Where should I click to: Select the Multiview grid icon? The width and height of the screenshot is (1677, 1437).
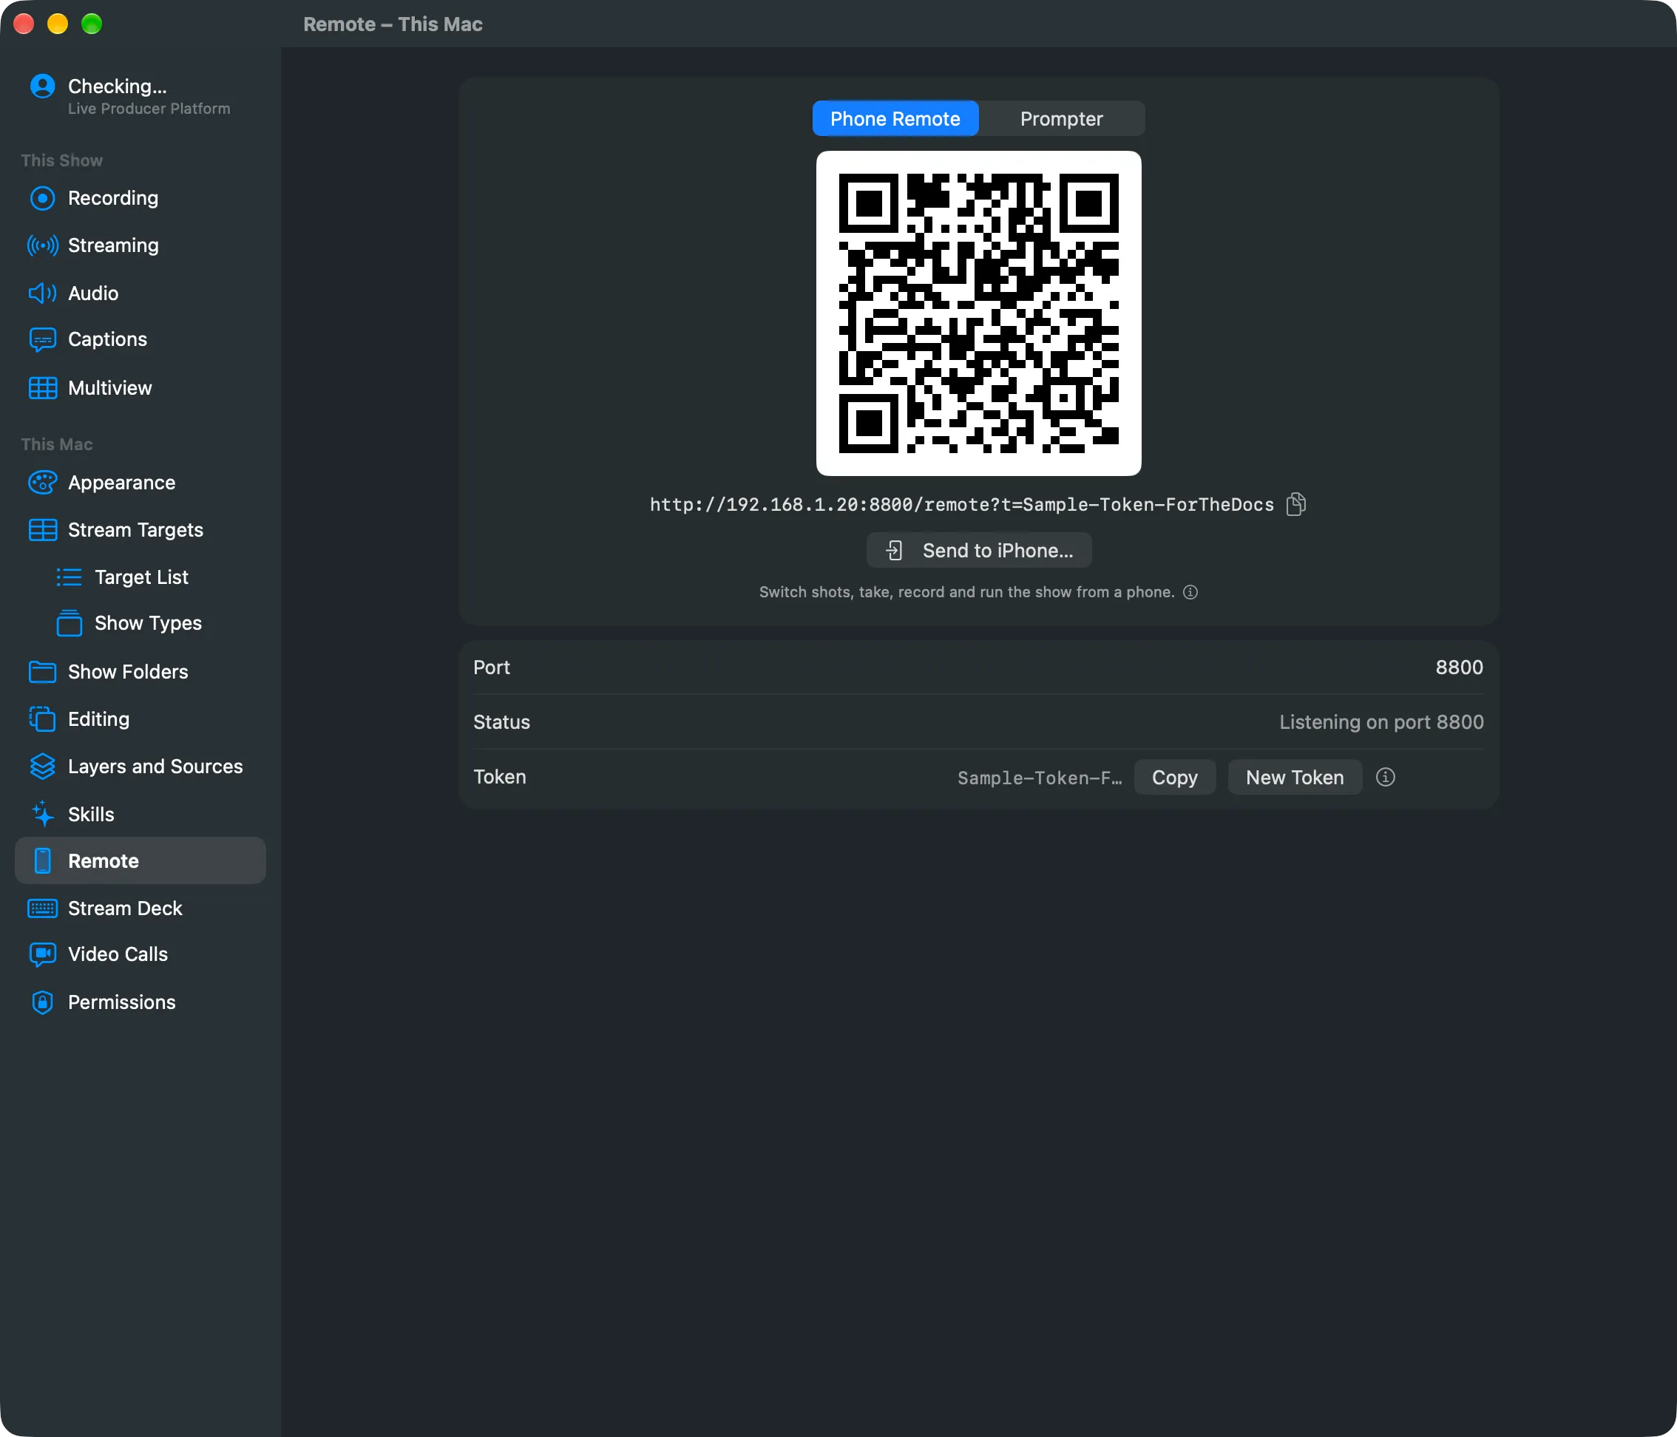click(x=42, y=388)
